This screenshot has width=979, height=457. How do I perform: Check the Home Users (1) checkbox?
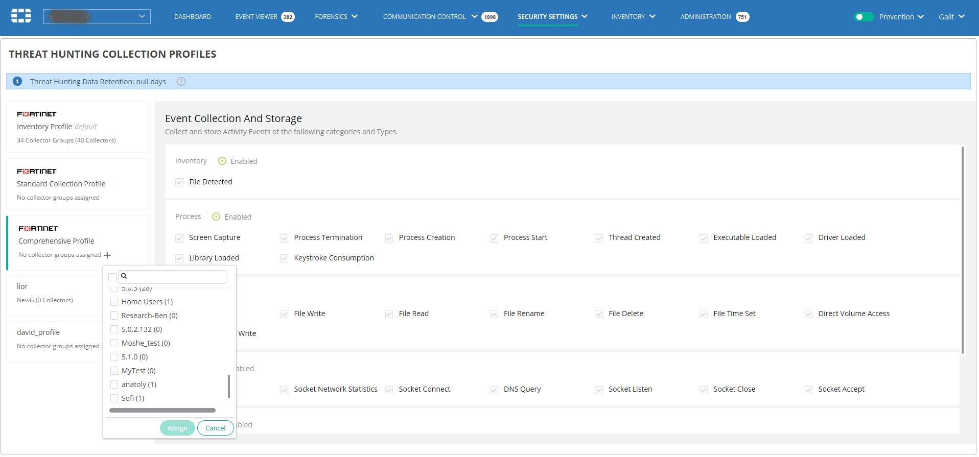click(x=114, y=302)
